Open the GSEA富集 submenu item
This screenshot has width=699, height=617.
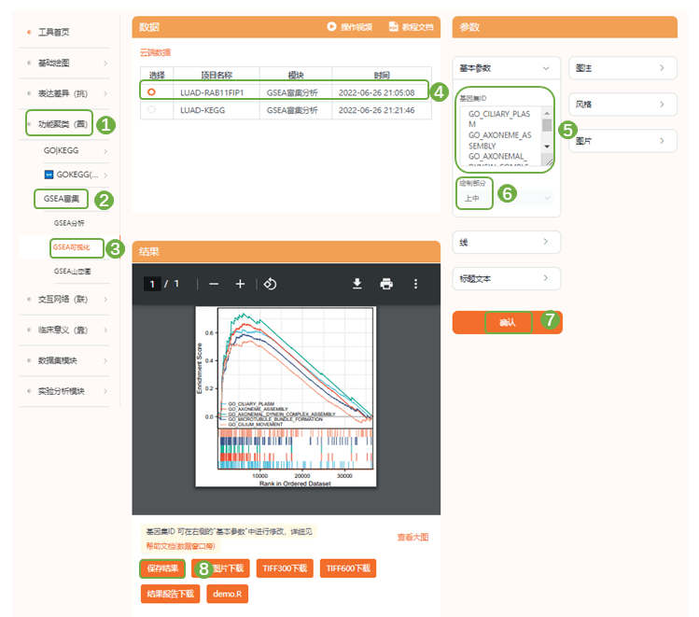pos(61,199)
